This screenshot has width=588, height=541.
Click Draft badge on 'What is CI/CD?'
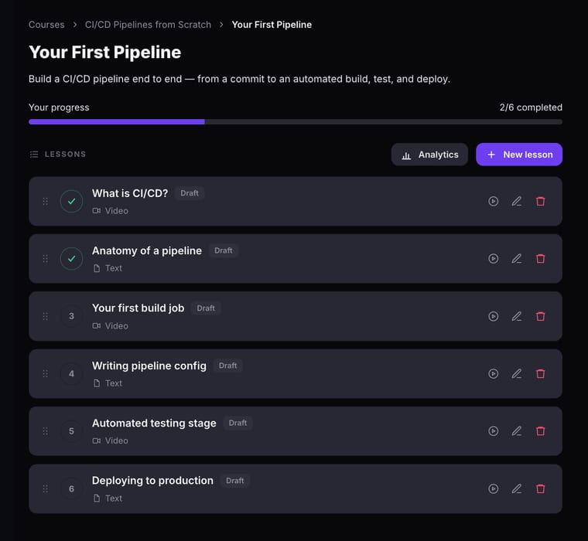pyautogui.click(x=190, y=193)
